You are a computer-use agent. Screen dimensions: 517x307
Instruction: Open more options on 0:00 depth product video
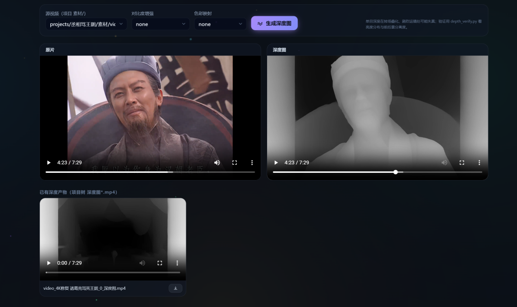[x=177, y=263]
